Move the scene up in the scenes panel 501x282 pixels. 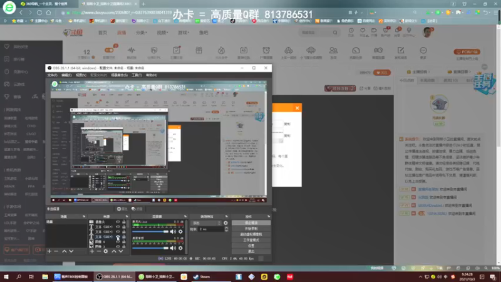65,251
